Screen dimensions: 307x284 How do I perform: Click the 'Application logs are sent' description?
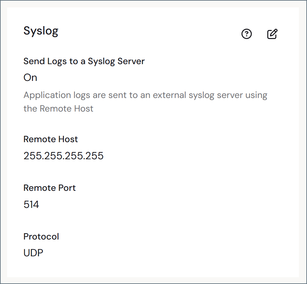point(145,102)
